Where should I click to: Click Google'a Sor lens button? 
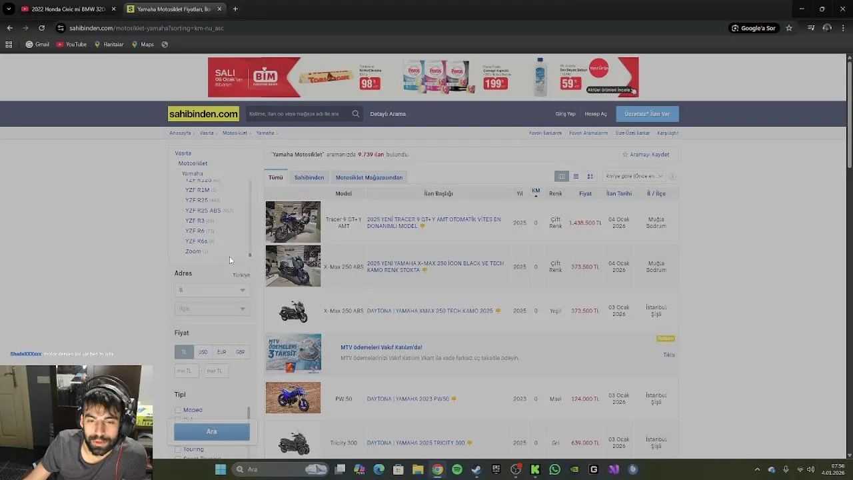(x=754, y=28)
